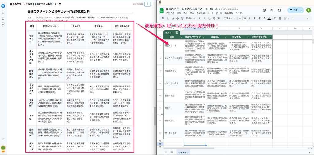Screen dimensions: 314x155
Task: Apply borders to cells
Action: [280, 18]
